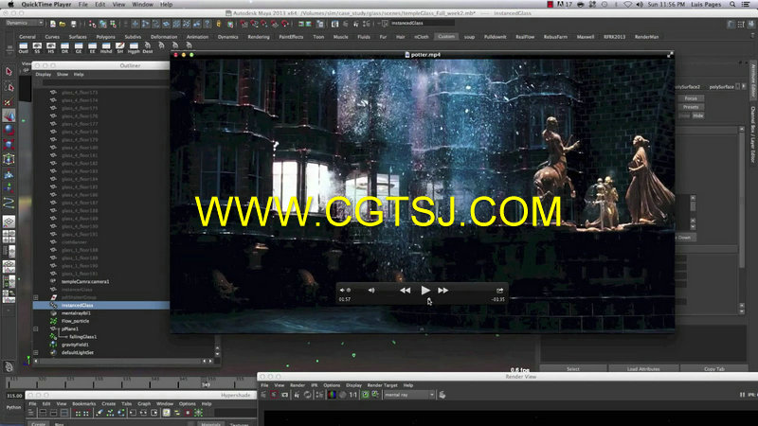
Task: Select fallingGlass1 in Outliner
Action: click(82, 337)
